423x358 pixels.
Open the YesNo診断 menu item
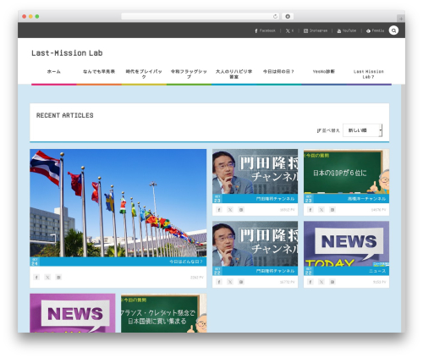pyautogui.click(x=324, y=72)
